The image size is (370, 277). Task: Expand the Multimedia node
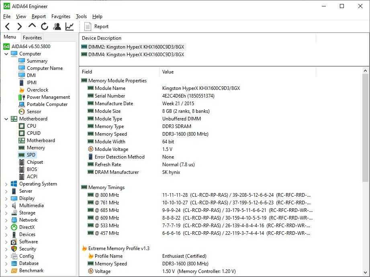[6, 206]
